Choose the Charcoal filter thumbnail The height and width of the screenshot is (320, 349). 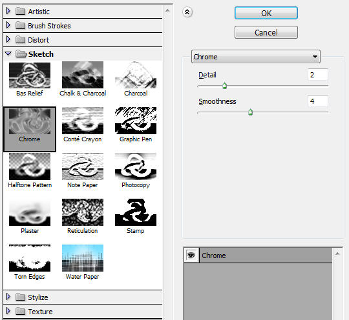tap(136, 75)
